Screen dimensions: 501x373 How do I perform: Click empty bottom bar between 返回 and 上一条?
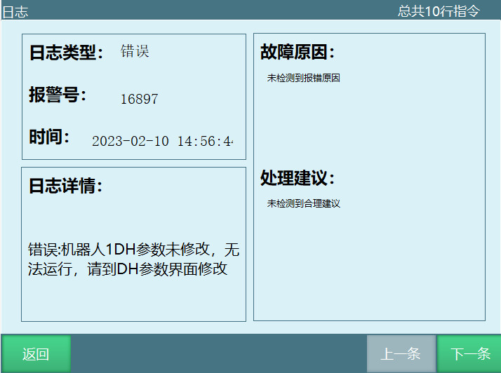tap(219, 354)
